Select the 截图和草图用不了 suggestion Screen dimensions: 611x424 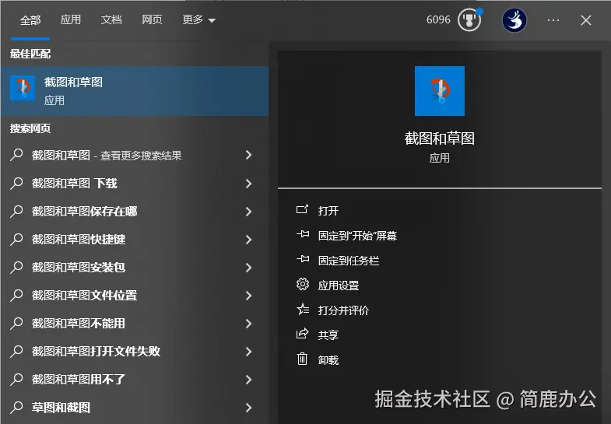135,380
